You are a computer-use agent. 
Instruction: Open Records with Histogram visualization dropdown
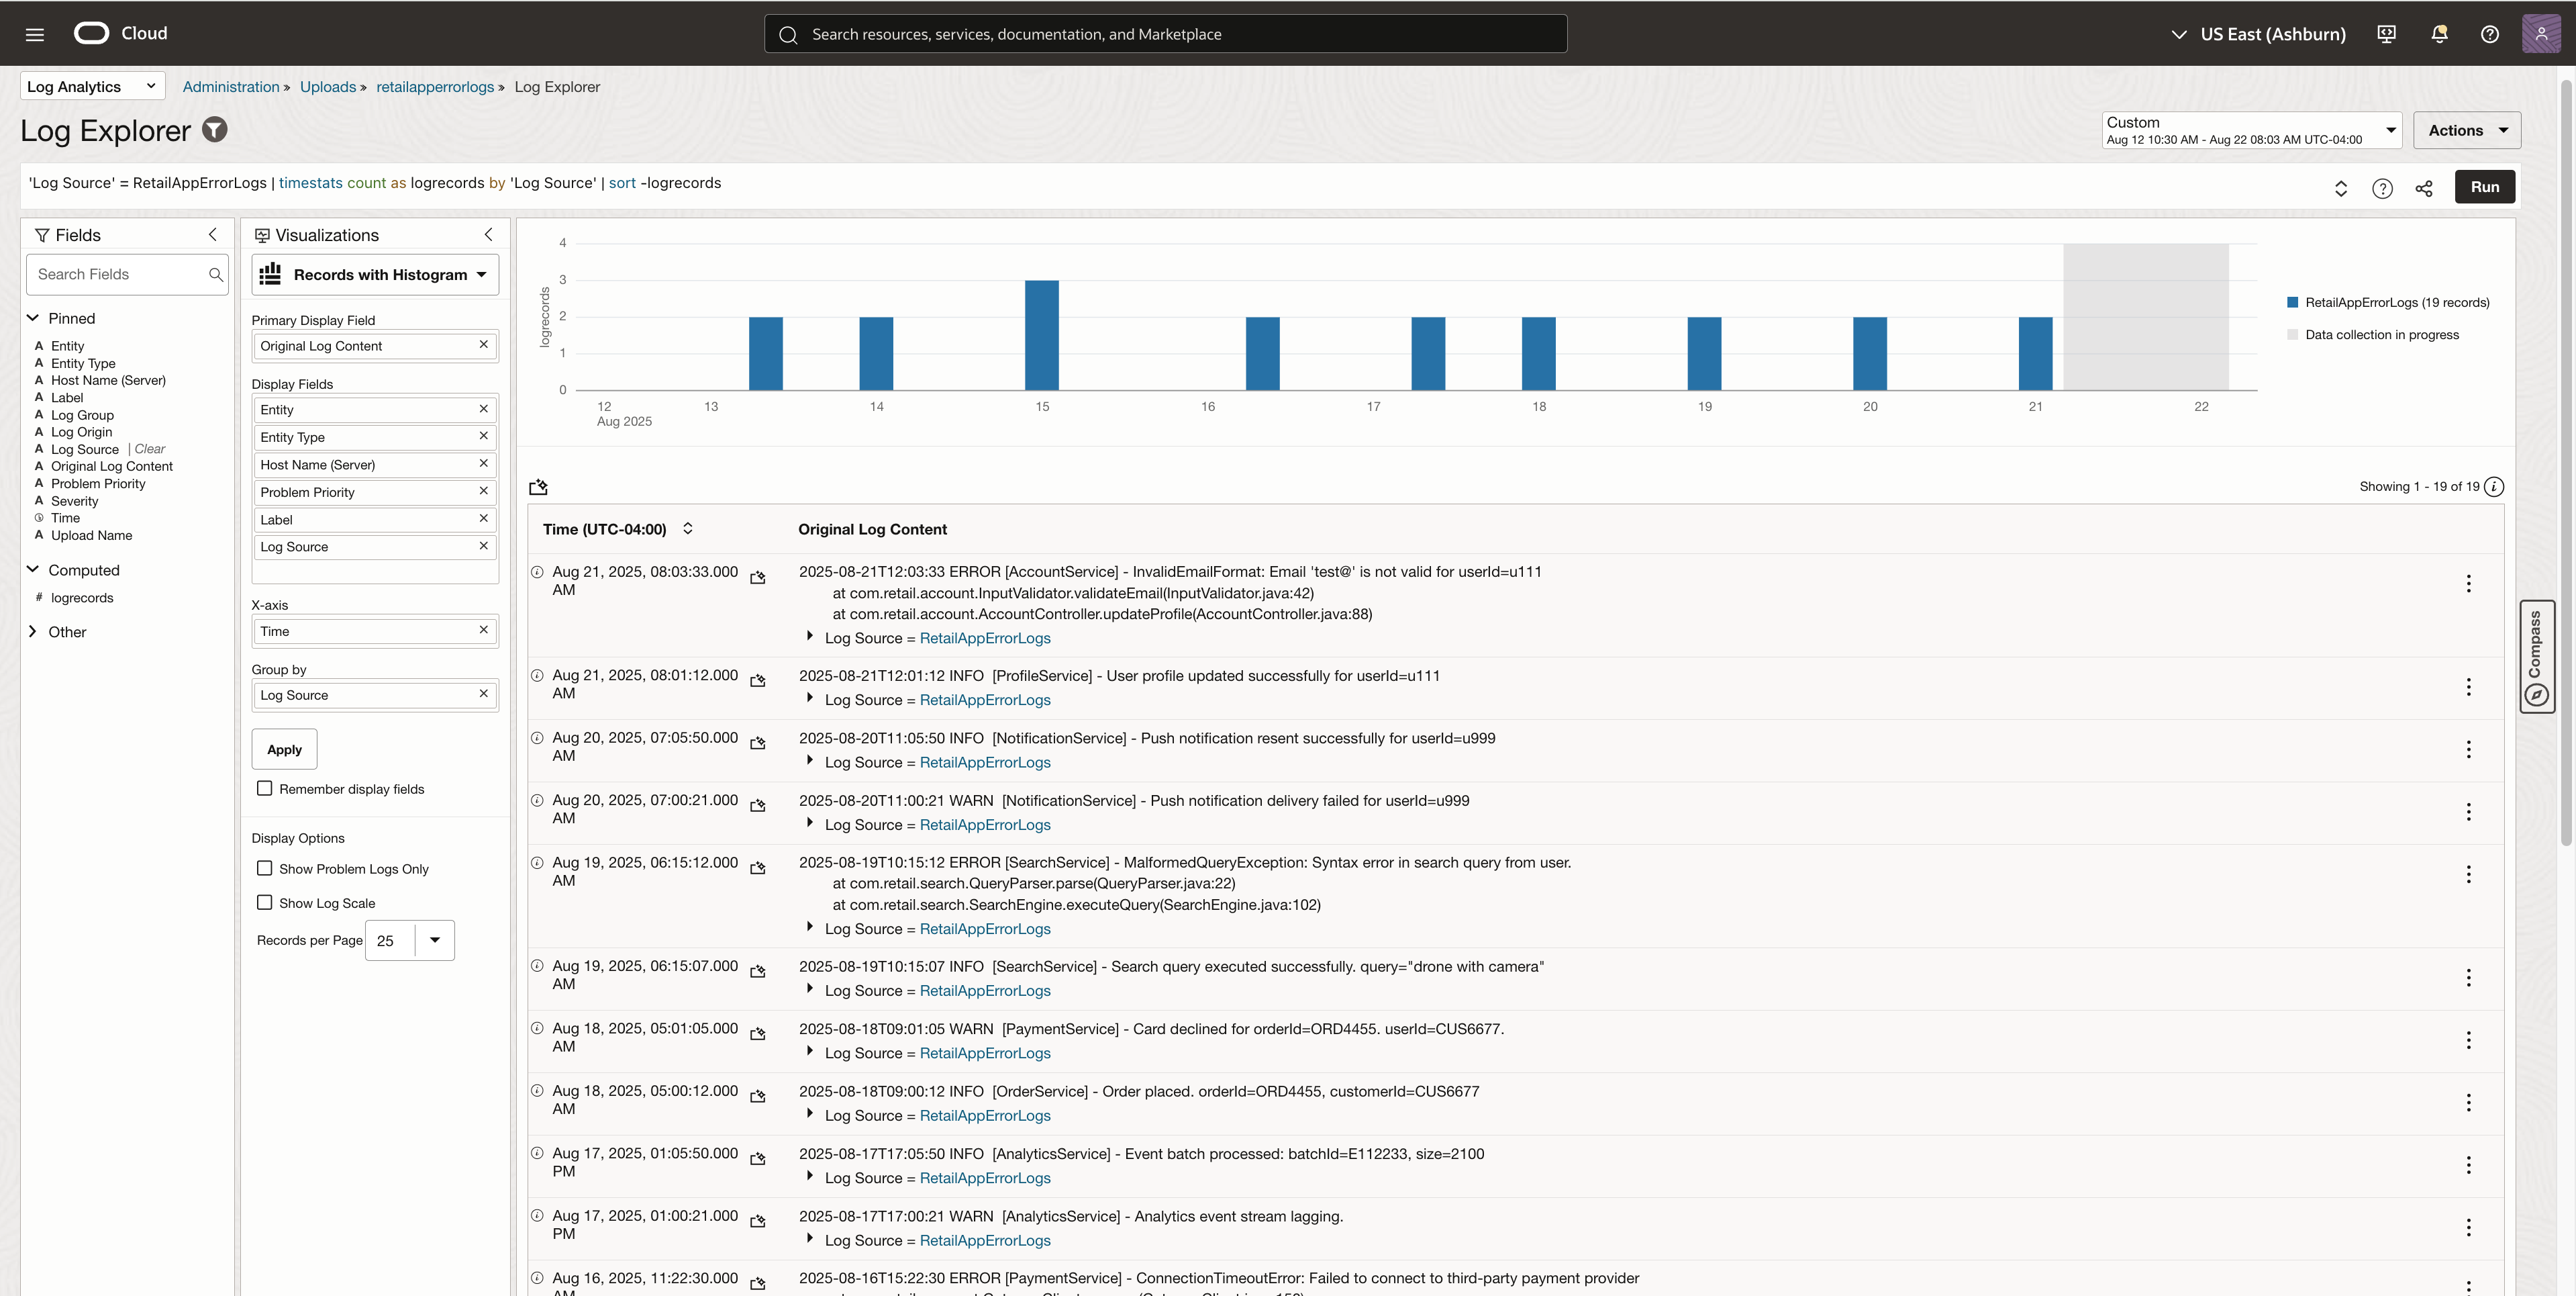tap(375, 275)
